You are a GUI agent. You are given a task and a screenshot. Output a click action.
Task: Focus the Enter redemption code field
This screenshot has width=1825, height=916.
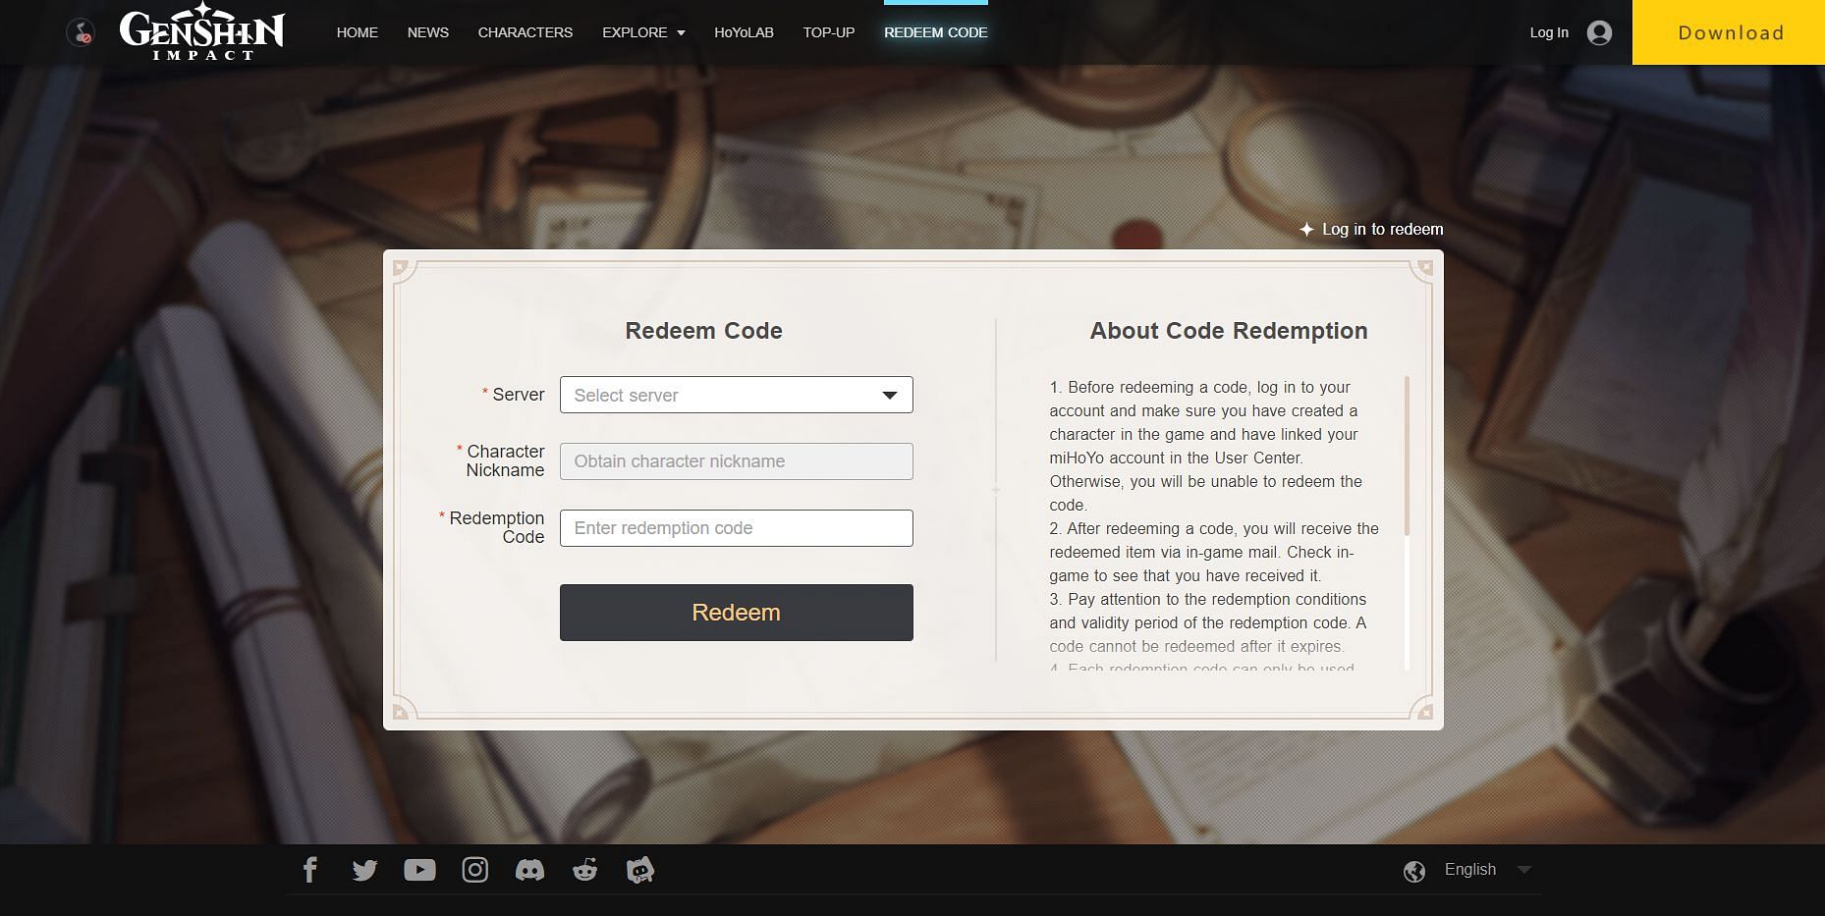[736, 528]
